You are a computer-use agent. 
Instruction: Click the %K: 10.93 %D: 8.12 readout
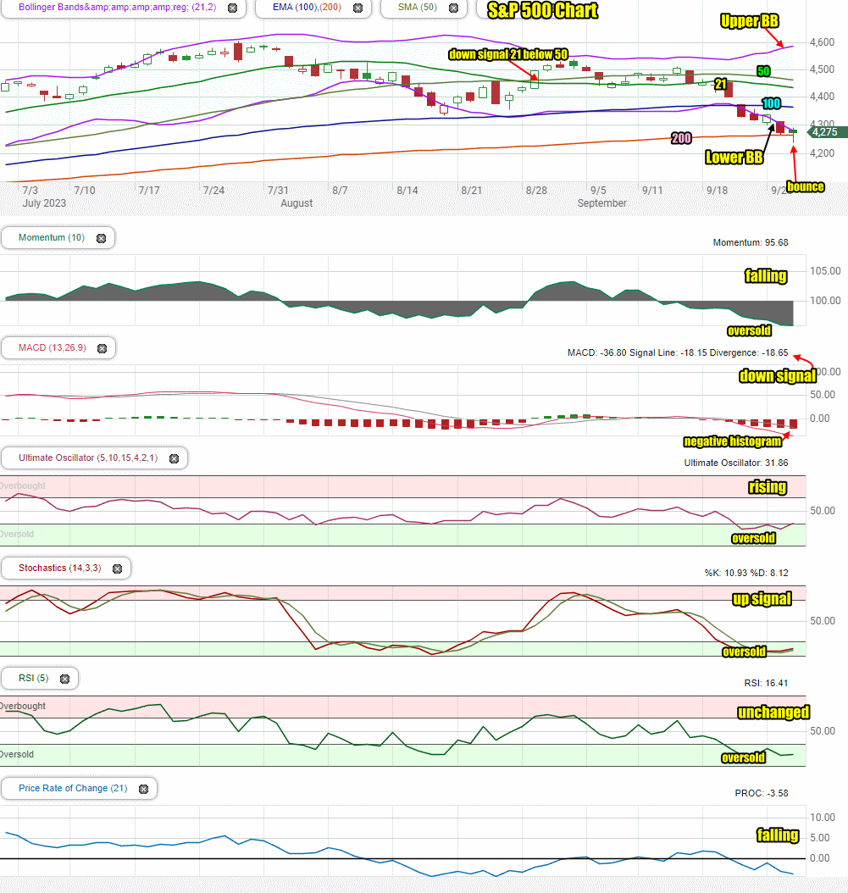click(746, 573)
